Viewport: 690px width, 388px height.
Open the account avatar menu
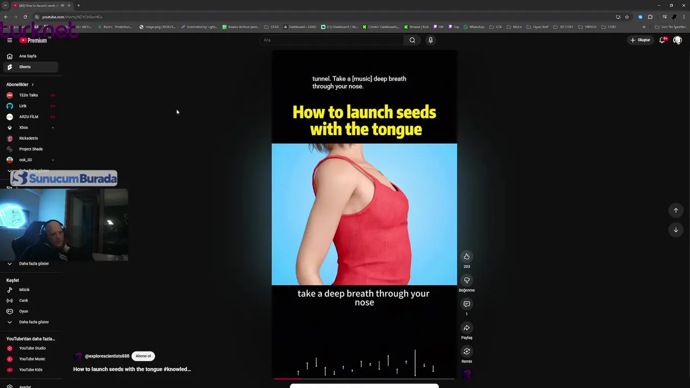tap(678, 40)
